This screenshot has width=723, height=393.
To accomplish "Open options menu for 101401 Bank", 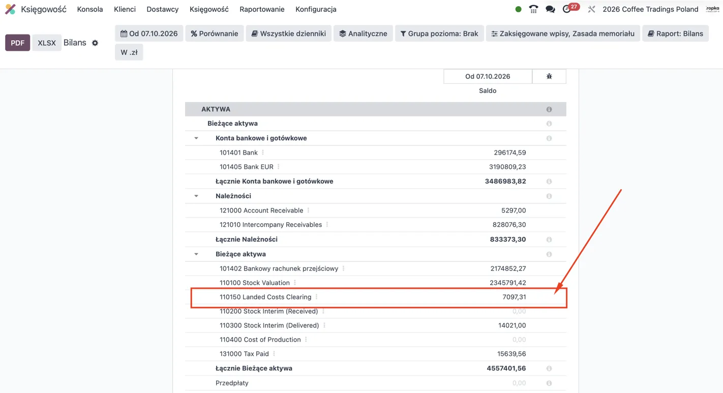I will tap(263, 153).
